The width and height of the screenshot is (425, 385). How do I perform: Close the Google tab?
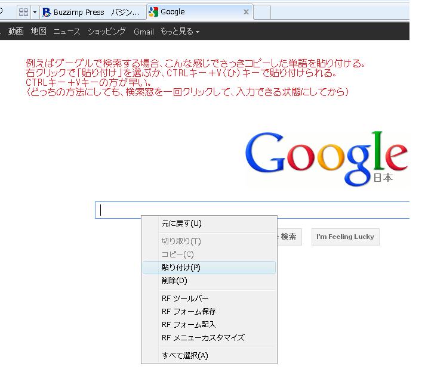click(246, 12)
